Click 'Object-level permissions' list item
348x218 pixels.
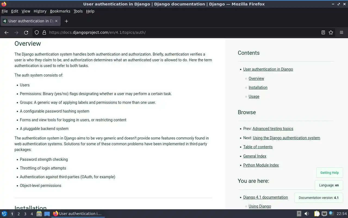click(41, 186)
